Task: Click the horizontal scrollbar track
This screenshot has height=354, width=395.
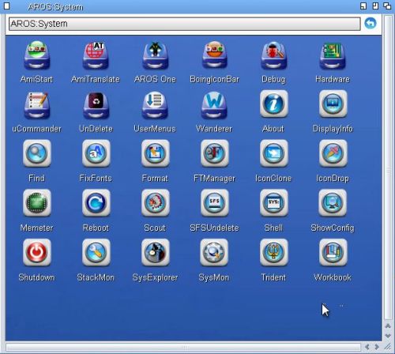Action: click(x=183, y=347)
